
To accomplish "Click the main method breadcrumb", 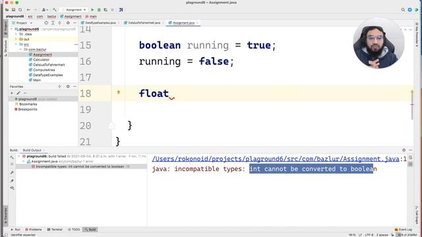I will [91, 16].
